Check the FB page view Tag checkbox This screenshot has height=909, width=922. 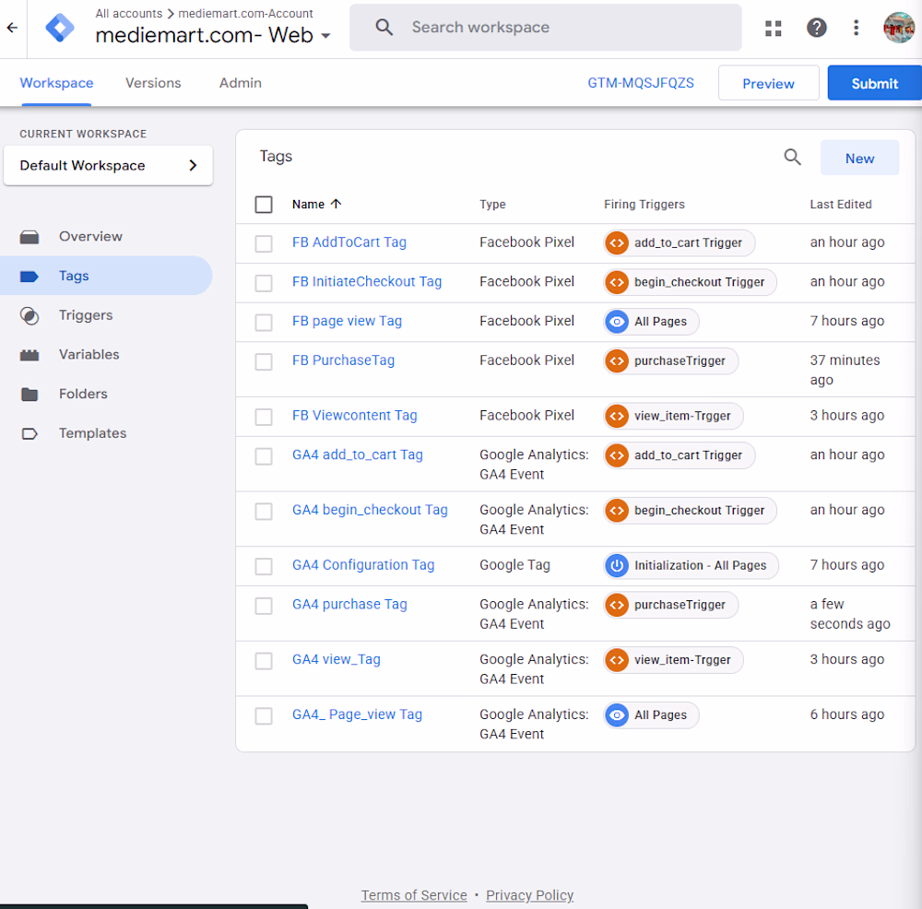pos(264,323)
